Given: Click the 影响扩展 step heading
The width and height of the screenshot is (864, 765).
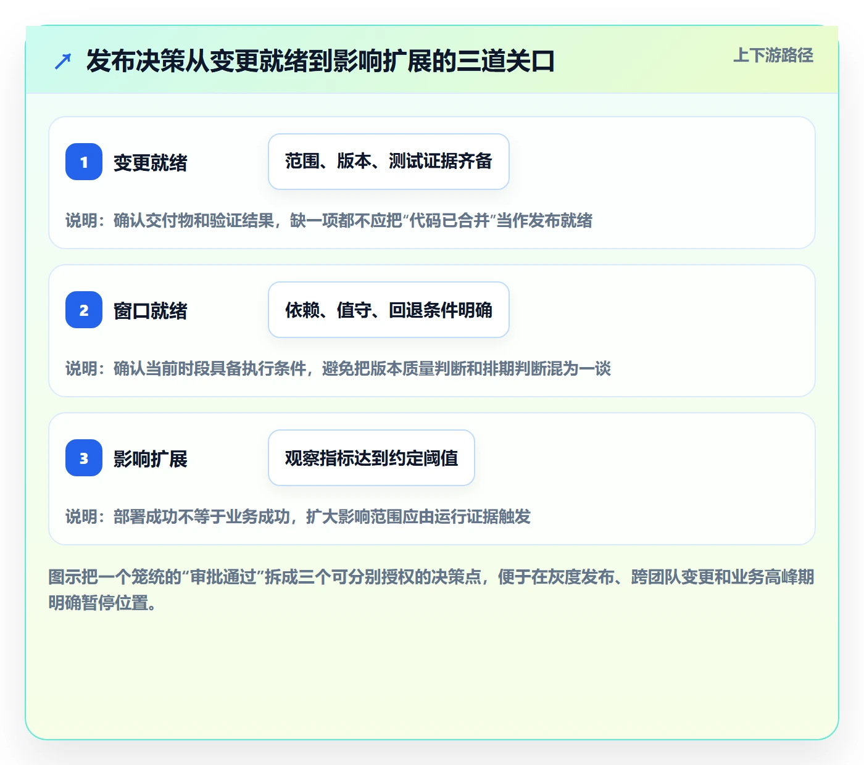Looking at the screenshot, I should tap(151, 458).
